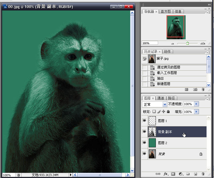Viewport: 214px width, 178px height.
Task: Set history brush source for 猴子.jpg snapshot
Action: (x=145, y=59)
